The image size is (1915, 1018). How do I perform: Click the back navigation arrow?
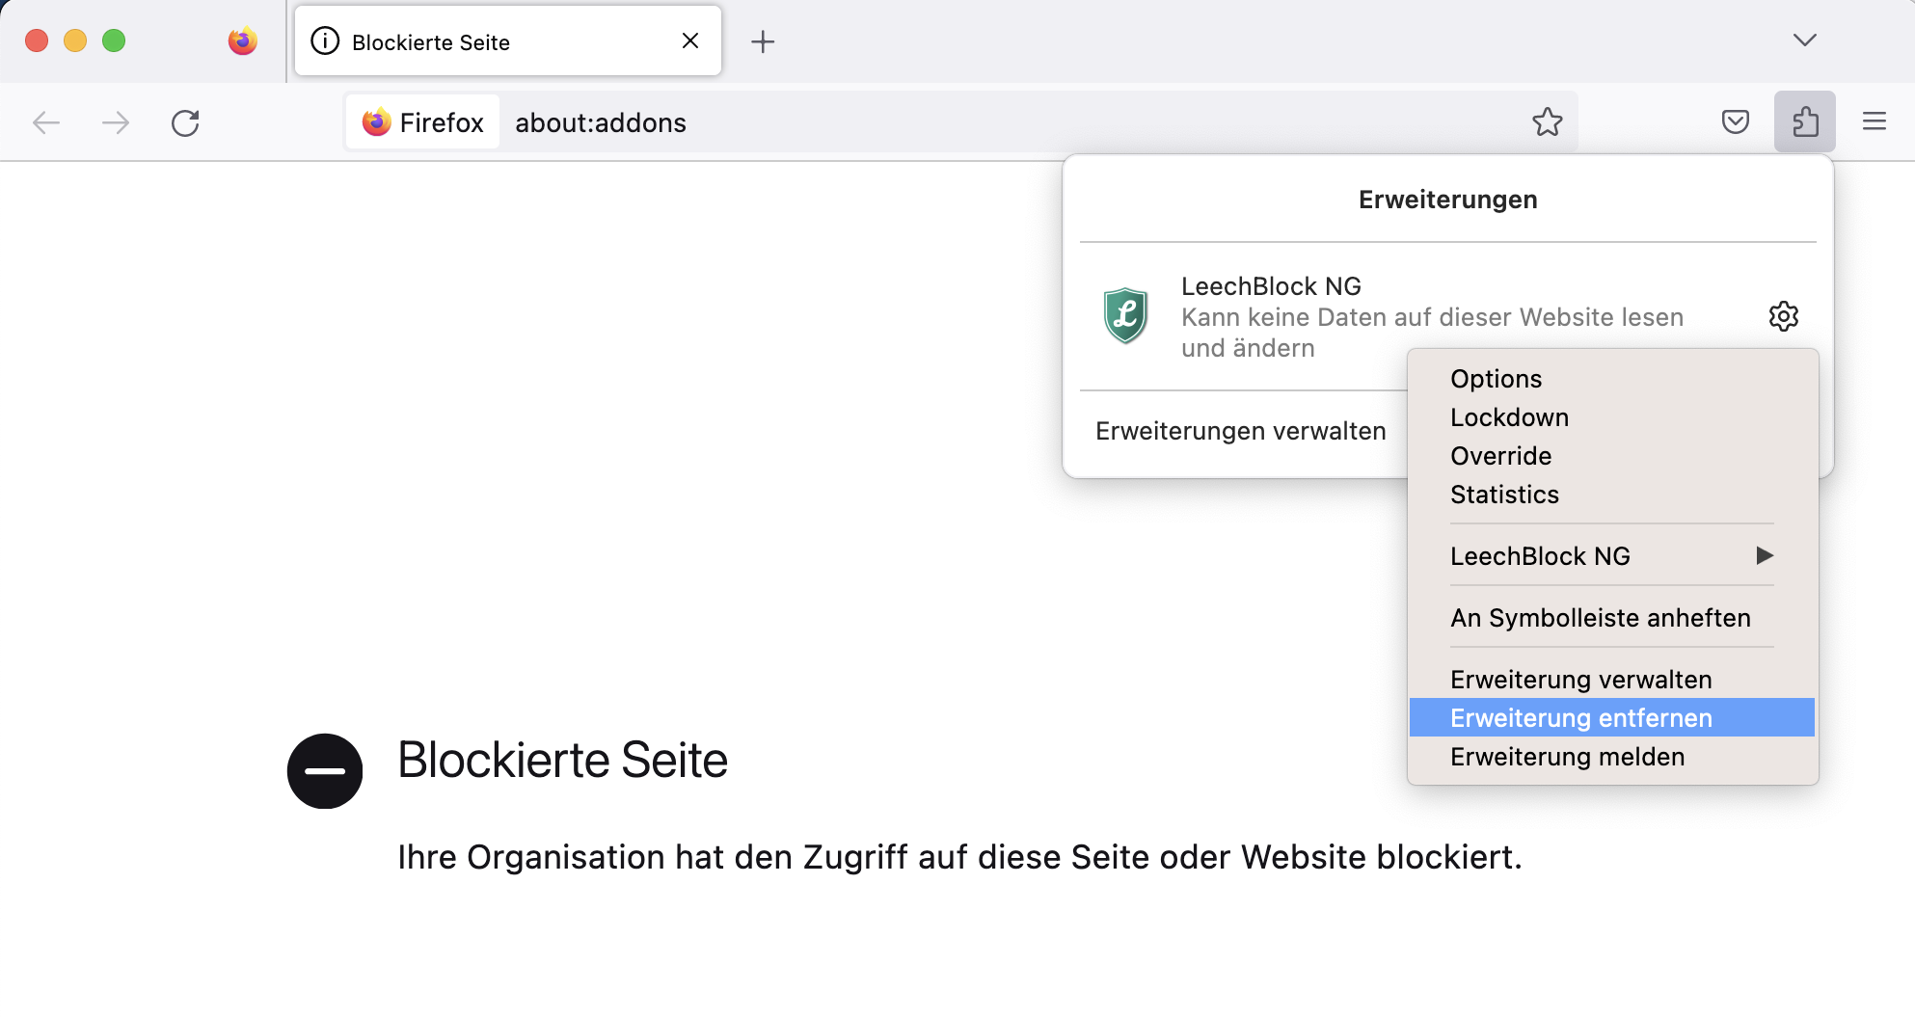pos(46,122)
